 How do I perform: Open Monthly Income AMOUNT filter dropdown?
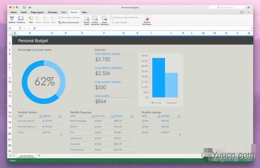[x=60, y=116]
